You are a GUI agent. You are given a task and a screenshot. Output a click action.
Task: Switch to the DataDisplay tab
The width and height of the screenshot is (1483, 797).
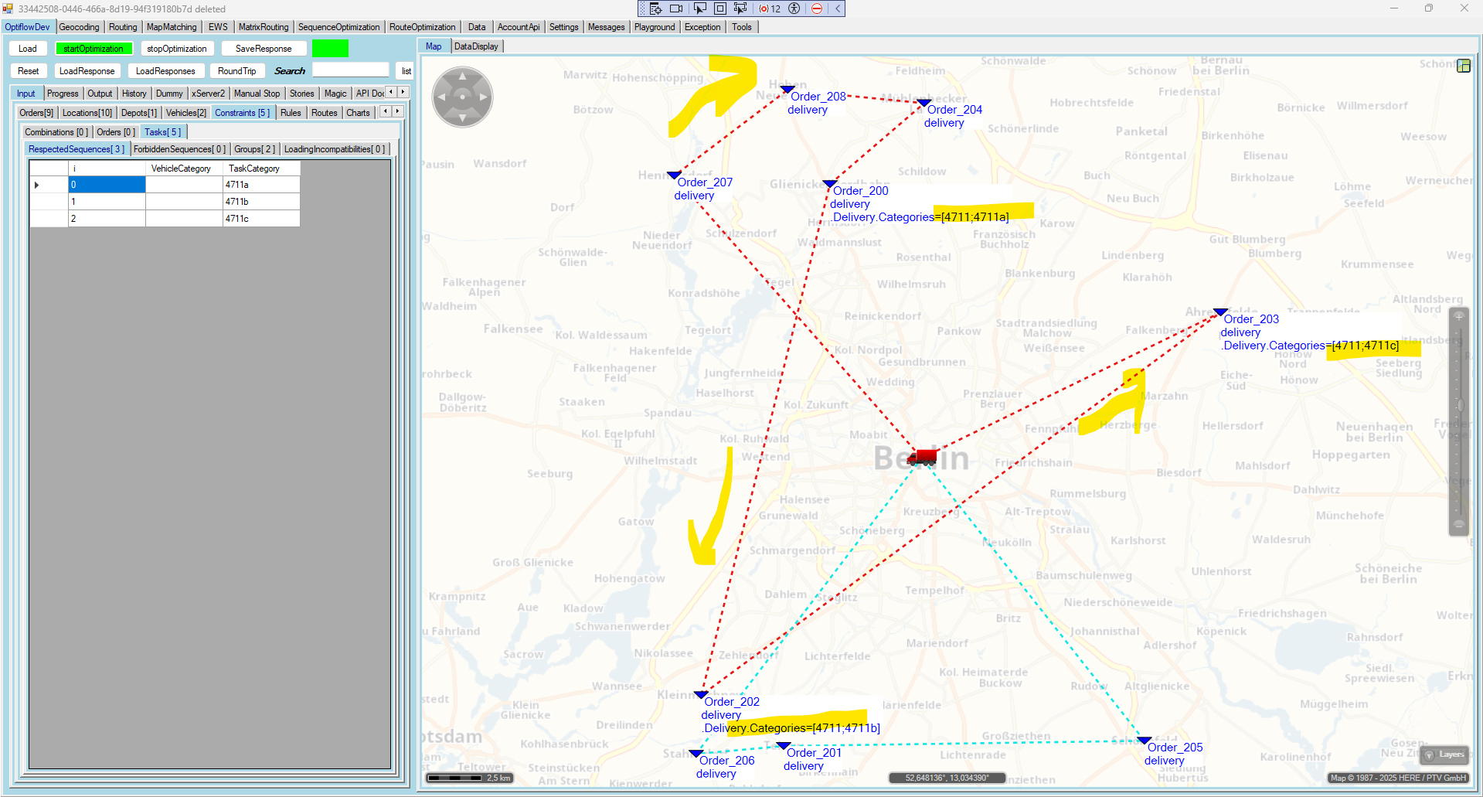[476, 46]
